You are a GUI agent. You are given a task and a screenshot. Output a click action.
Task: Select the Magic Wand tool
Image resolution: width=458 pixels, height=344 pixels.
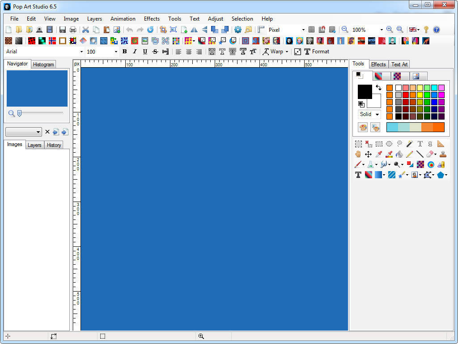pos(409,144)
